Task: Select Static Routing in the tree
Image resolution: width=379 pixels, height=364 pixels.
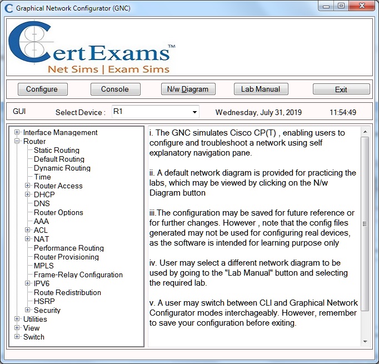Action: (57, 150)
